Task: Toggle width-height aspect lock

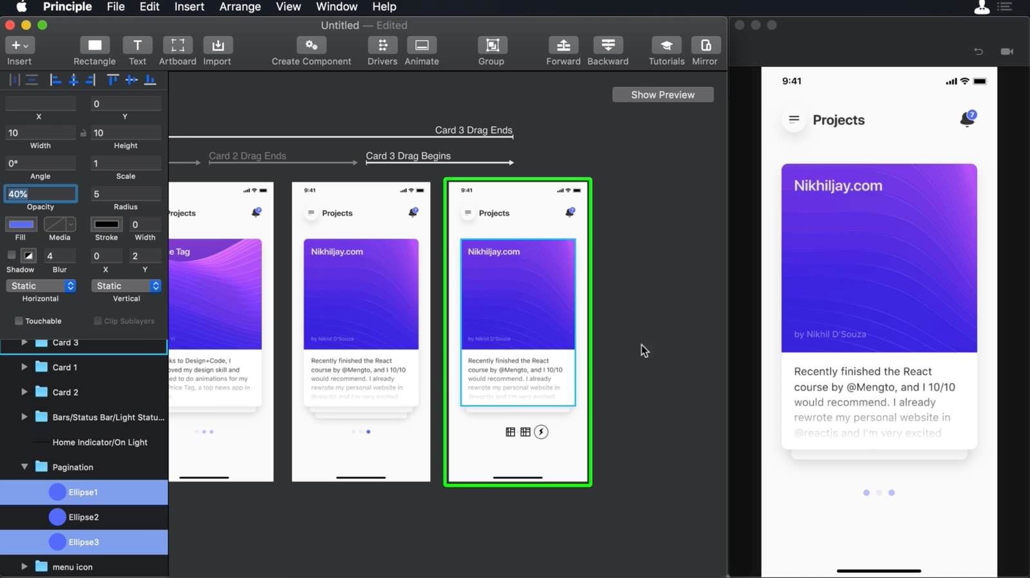Action: [83, 133]
